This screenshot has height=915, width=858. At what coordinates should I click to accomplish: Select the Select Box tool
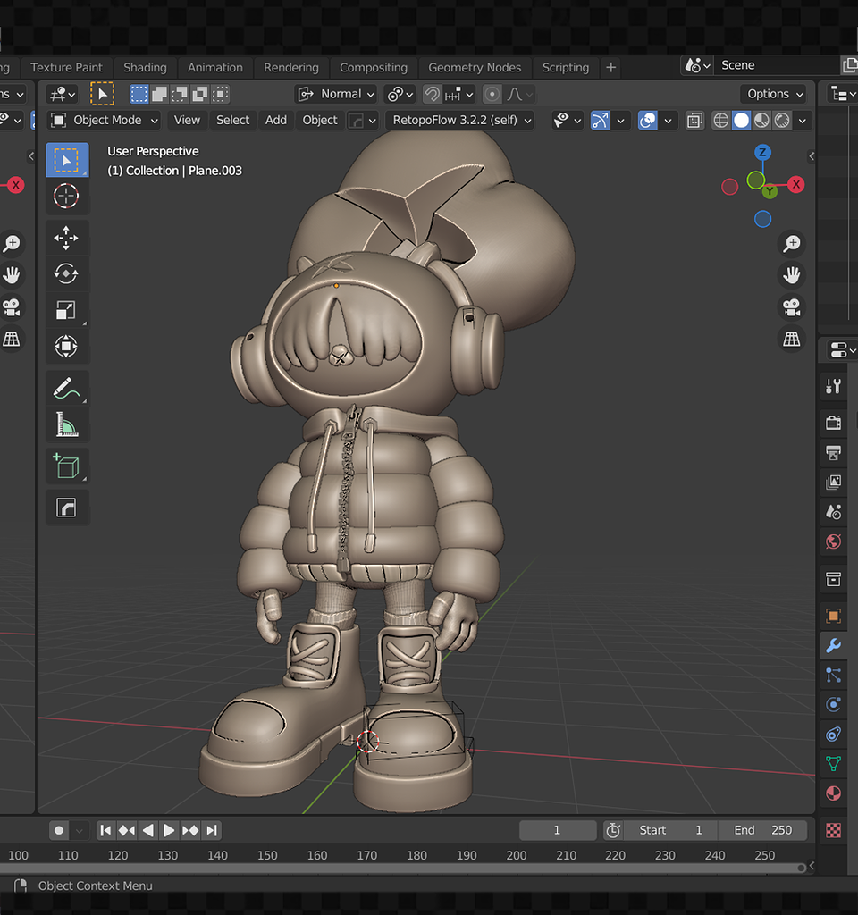[67, 160]
